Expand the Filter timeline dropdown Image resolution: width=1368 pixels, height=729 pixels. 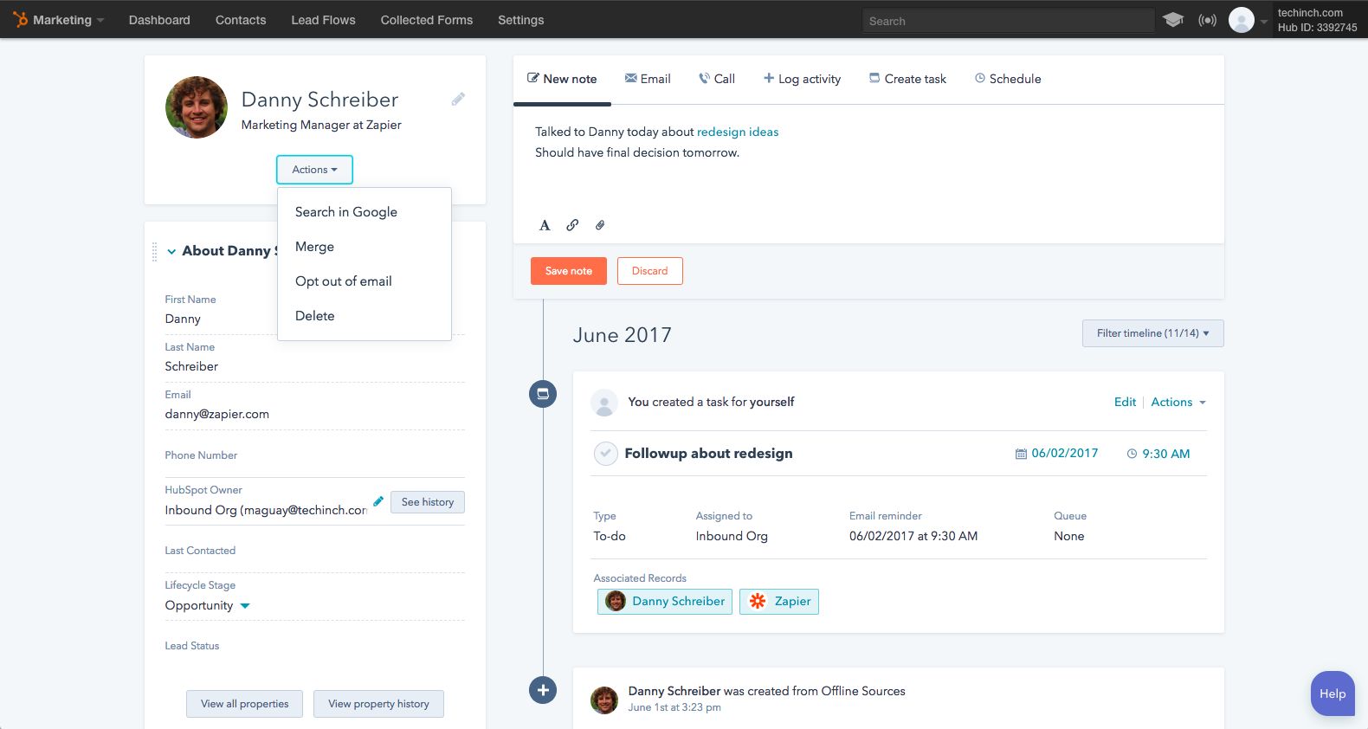pos(1152,333)
